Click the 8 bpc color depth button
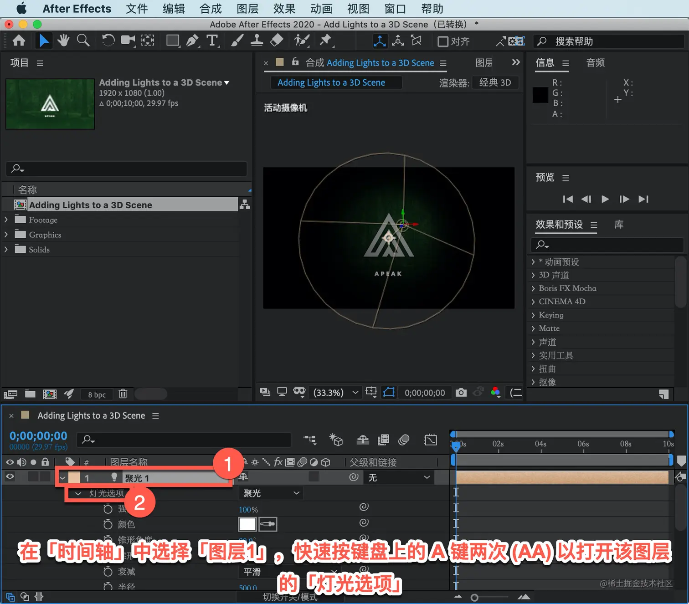 [97, 394]
